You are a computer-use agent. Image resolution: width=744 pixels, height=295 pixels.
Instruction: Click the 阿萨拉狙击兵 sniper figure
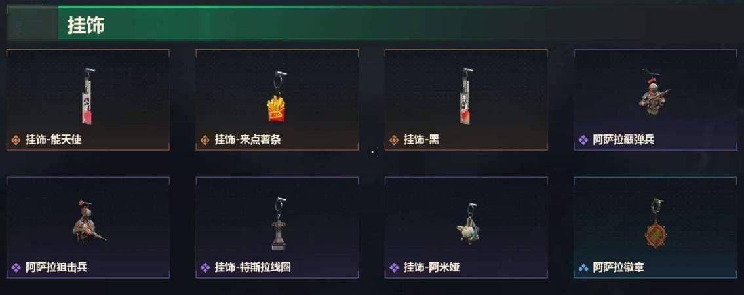[88, 222]
